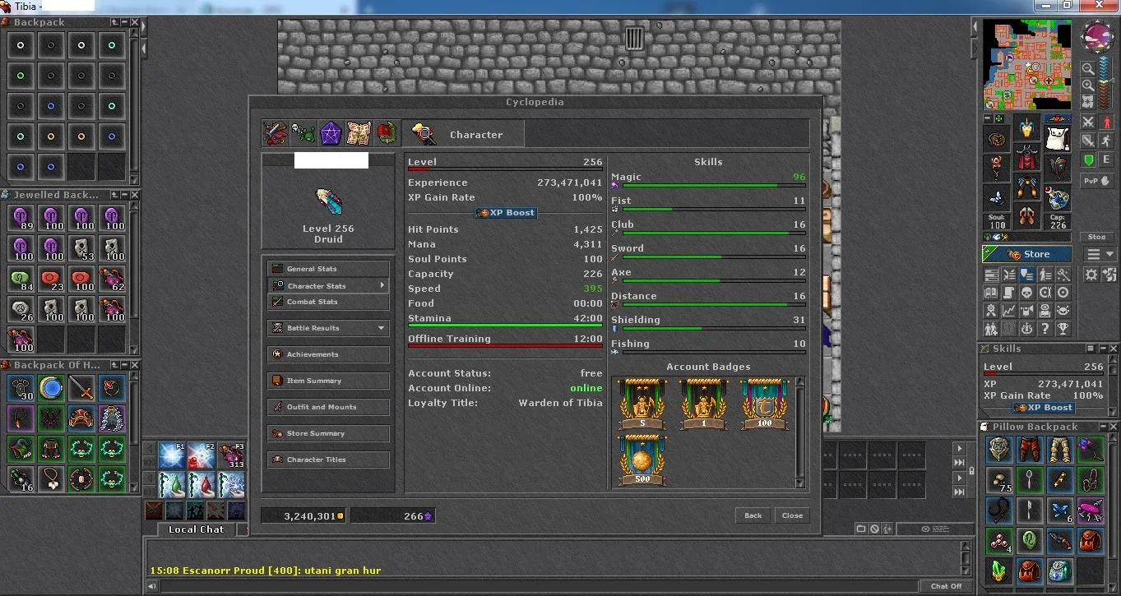Viewport: 1121px width, 596px height.
Task: Click the XP Boost button in Cyclopedia
Action: pos(506,213)
